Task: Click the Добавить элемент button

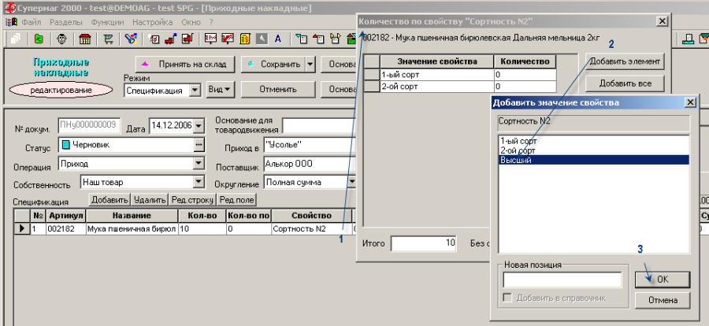Action: 625,61
